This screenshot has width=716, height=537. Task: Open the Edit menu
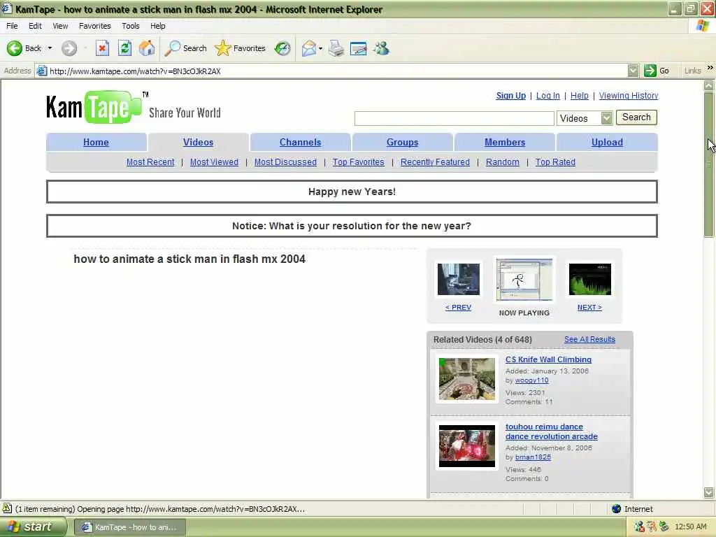[35, 26]
